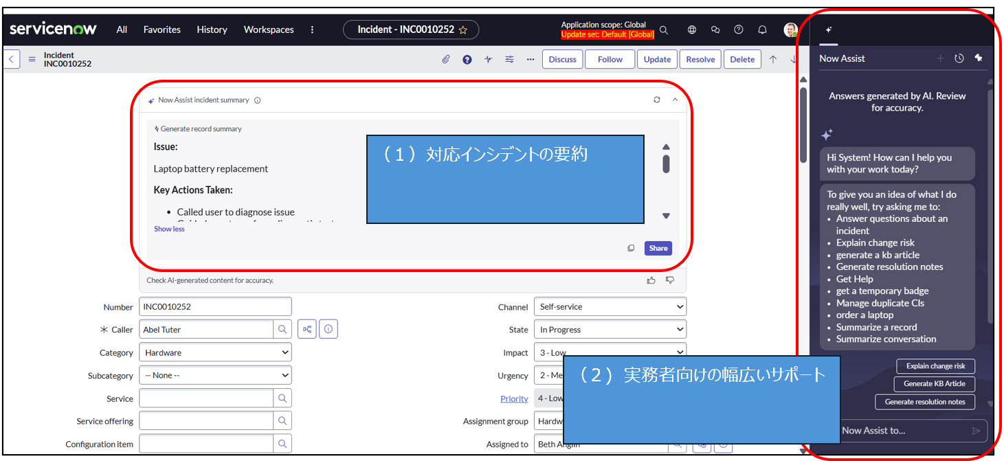Click the Update button
Image resolution: width=1004 pixels, height=461 pixels.
(658, 59)
